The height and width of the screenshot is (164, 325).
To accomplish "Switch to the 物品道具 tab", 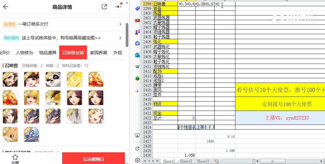I will click(x=48, y=53).
